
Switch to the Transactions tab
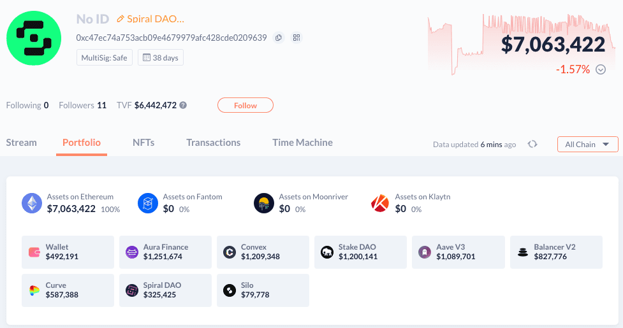(213, 143)
